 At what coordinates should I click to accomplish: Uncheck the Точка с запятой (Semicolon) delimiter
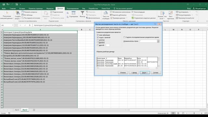point(98,38)
